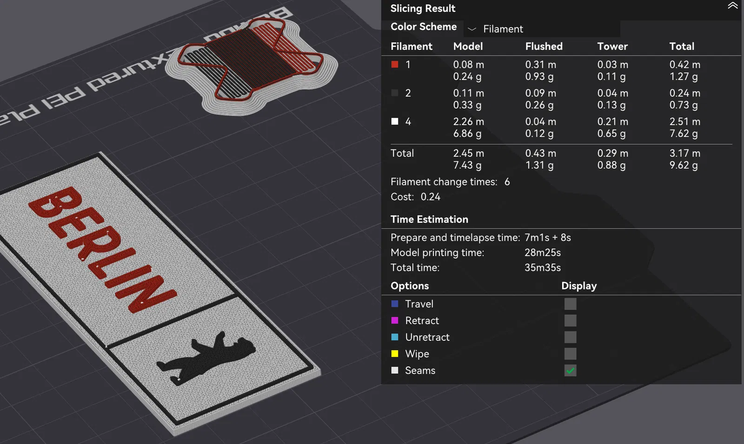Click the yellow Wipe legend icon
The image size is (744, 444).
point(395,354)
